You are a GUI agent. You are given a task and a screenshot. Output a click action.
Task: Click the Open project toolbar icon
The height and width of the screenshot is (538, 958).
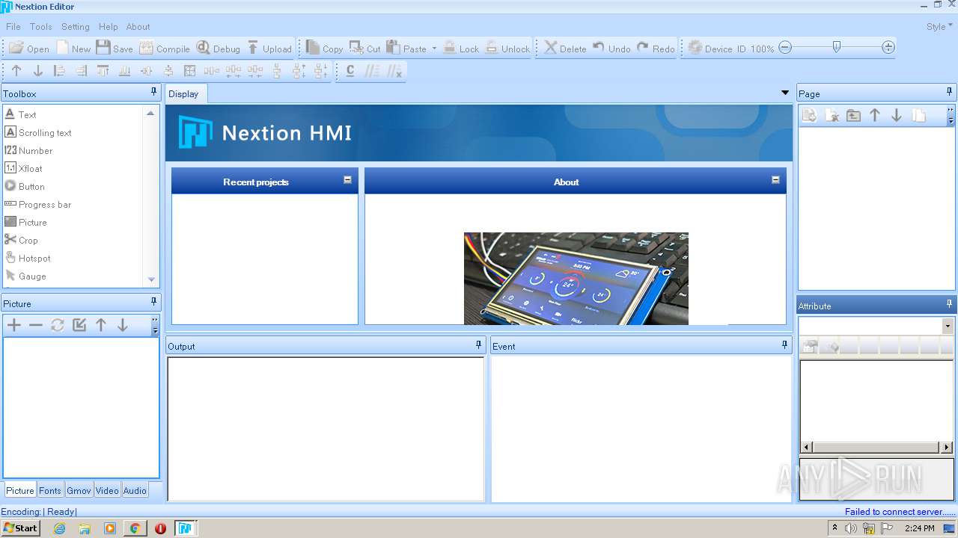pos(16,48)
